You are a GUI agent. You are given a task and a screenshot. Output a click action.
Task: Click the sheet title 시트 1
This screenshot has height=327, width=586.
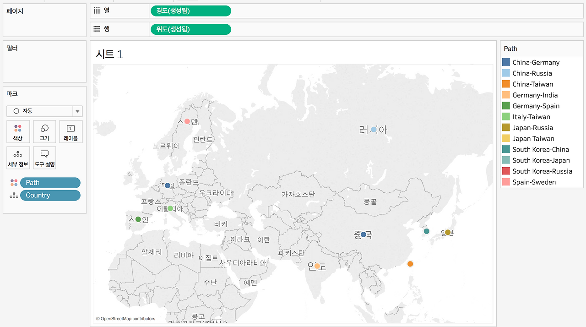coord(109,54)
